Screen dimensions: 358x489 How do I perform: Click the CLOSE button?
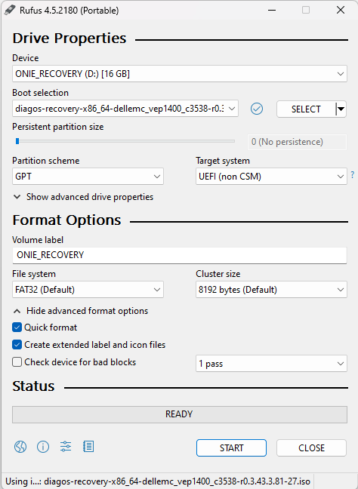311,448
